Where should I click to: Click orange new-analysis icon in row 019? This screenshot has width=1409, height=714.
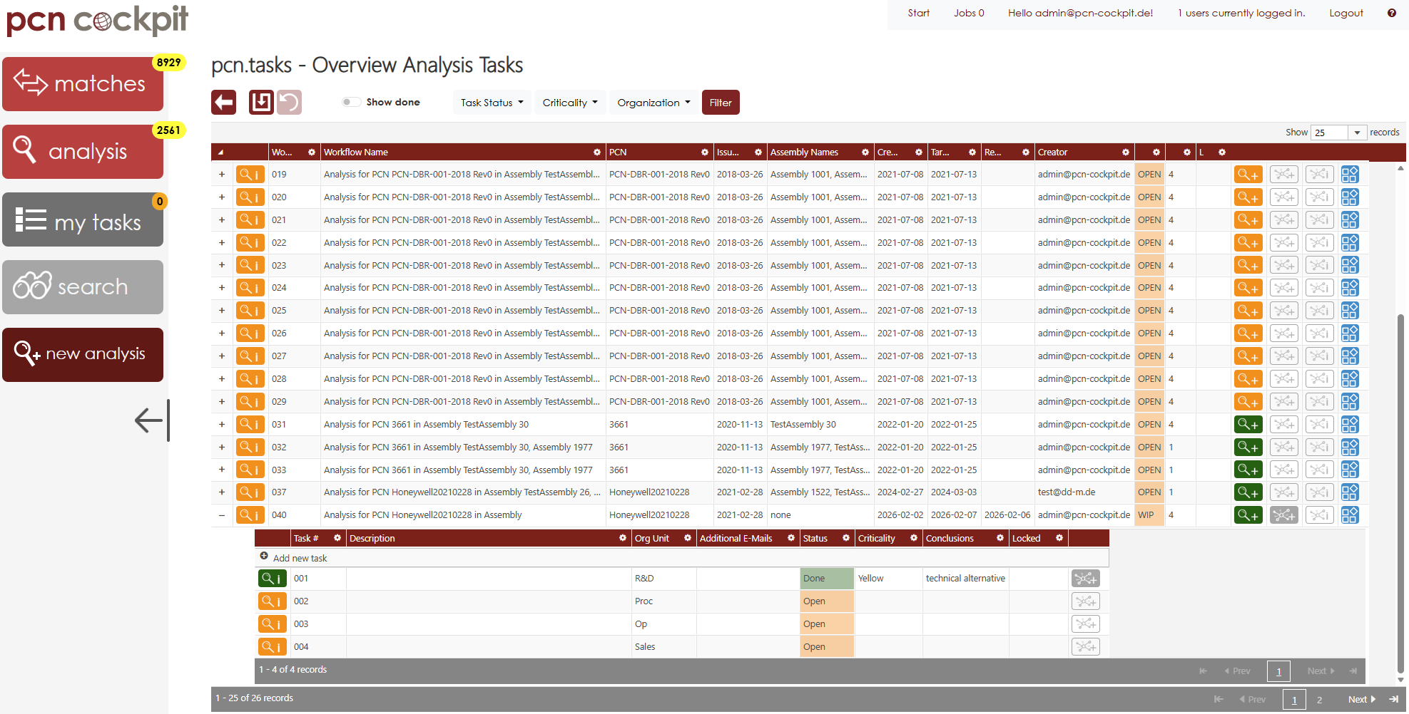[1248, 175]
